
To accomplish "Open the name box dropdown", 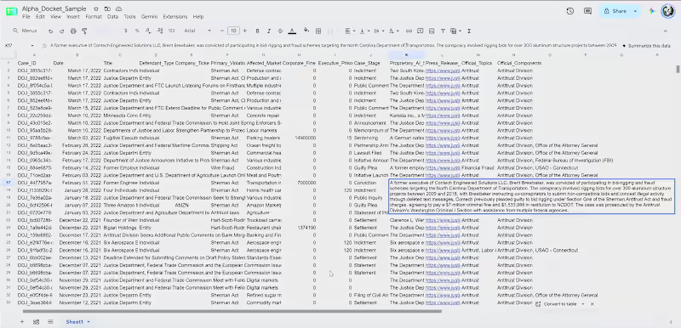I will coord(32,46).
